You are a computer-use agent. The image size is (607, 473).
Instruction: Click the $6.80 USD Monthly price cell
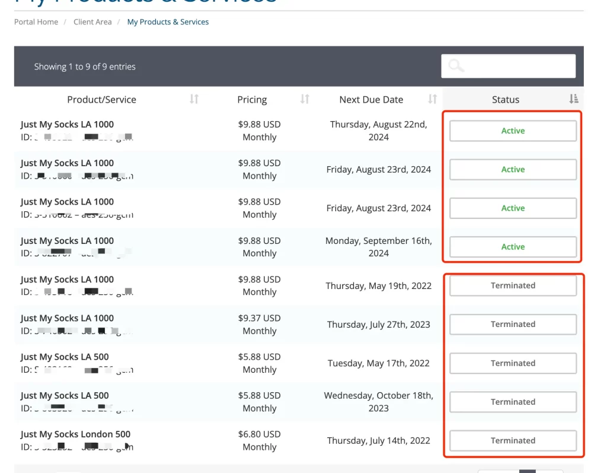pos(260,440)
